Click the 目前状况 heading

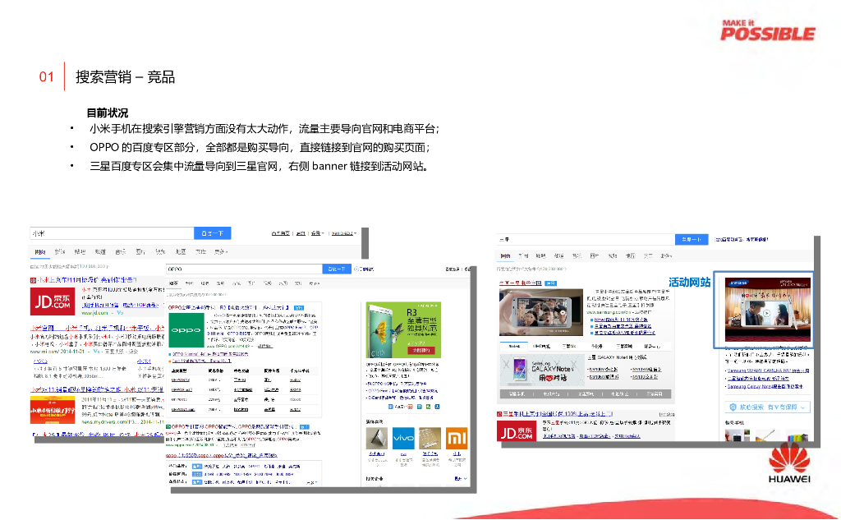click(x=108, y=113)
